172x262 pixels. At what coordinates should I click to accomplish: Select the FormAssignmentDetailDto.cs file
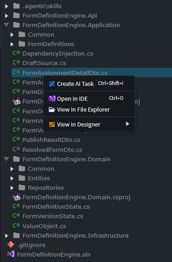[x=65, y=73]
